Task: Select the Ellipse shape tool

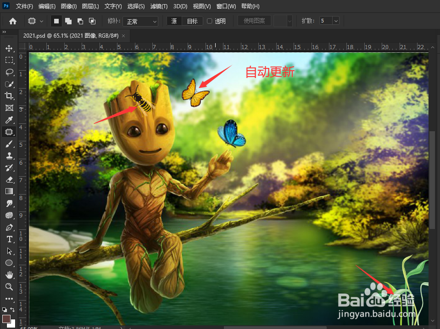Action: point(9,263)
